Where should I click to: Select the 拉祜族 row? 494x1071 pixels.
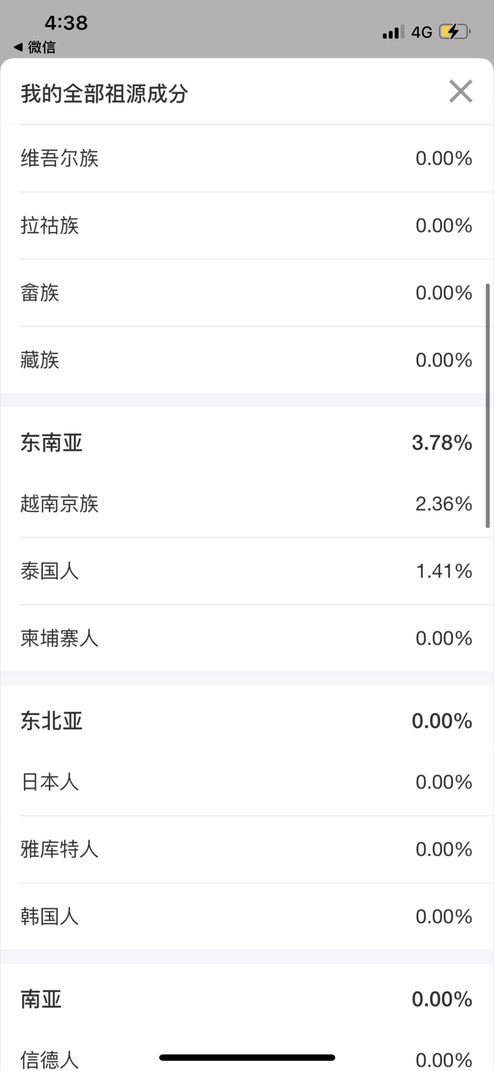tap(247, 226)
